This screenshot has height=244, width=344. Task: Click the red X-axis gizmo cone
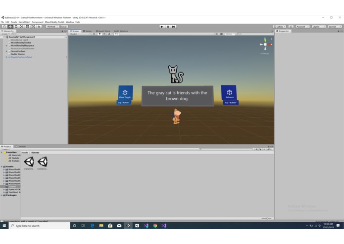270,44
